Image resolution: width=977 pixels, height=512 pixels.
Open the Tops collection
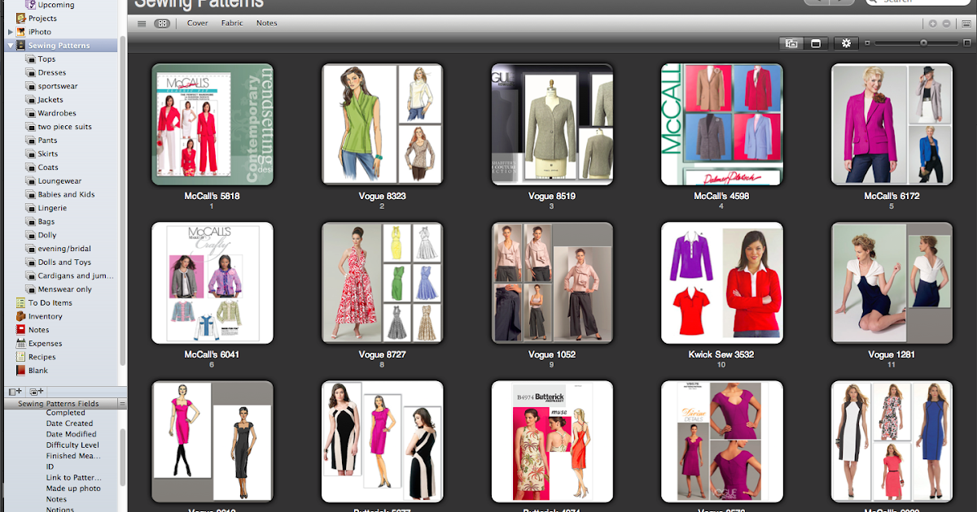(x=46, y=59)
